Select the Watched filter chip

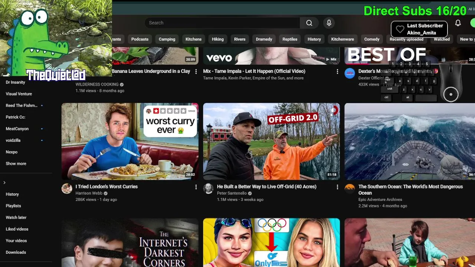(x=442, y=39)
